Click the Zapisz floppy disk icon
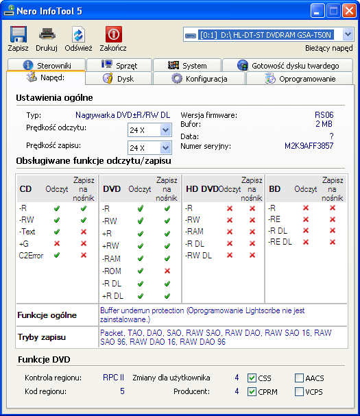The height and width of the screenshot is (416, 360). (19, 34)
